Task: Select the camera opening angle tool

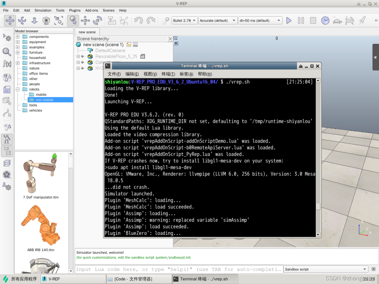Action: pos(46,20)
